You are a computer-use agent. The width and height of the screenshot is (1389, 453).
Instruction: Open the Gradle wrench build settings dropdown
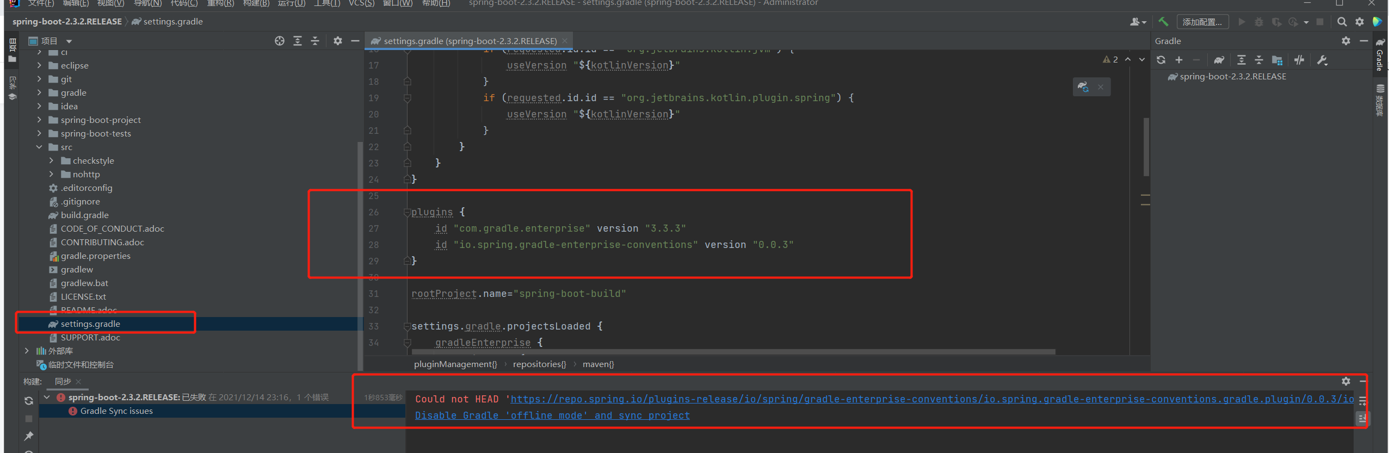(1323, 60)
